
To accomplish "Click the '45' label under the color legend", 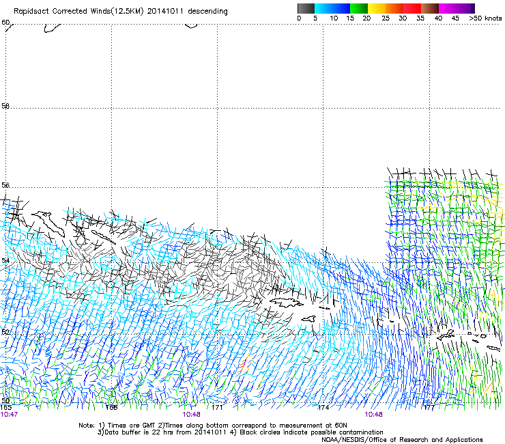I will click(x=455, y=18).
